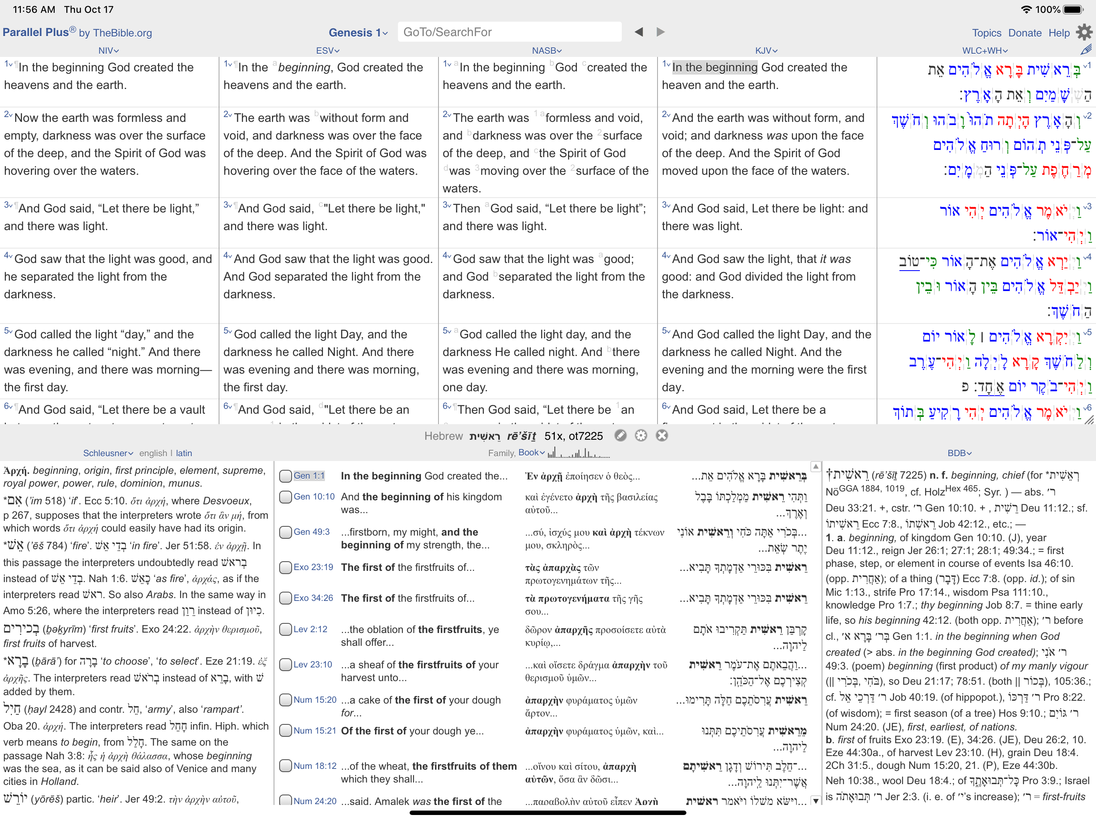Screen dimensions: 1096x821
Task: Open the BDB lexicon dropdown
Action: 959,453
